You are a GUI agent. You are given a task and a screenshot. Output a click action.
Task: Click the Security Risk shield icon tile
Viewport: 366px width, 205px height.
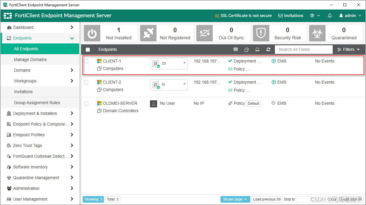click(x=261, y=33)
